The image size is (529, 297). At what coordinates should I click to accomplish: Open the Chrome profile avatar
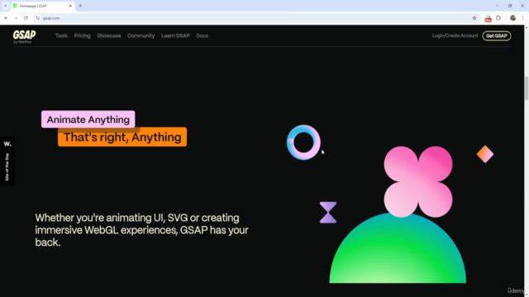512,18
